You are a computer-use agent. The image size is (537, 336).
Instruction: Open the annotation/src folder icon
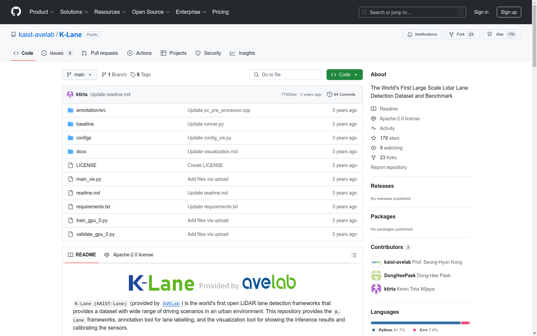(70, 110)
